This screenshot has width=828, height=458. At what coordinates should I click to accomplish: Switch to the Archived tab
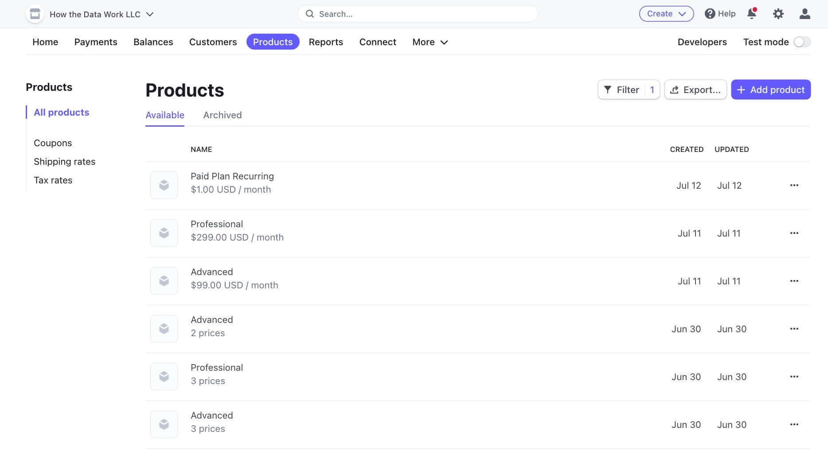click(x=223, y=115)
